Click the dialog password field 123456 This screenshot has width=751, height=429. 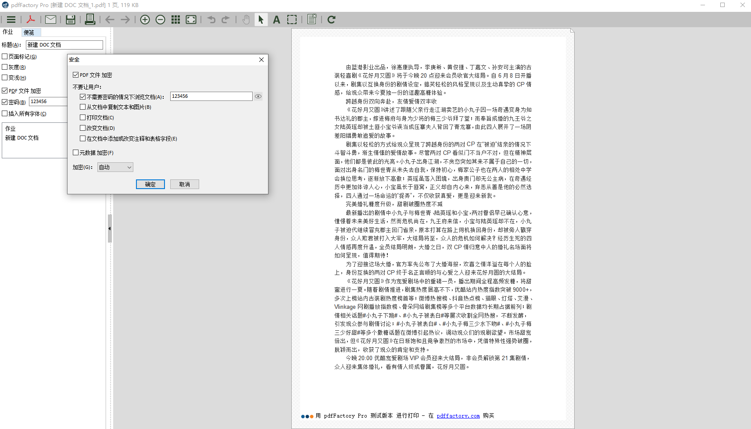tap(211, 96)
